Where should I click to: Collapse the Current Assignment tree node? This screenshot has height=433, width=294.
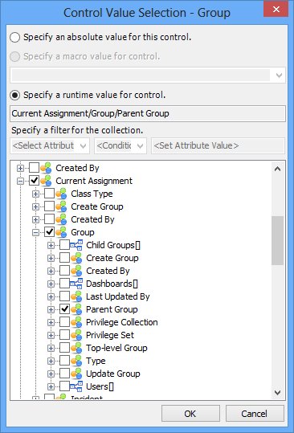(20, 181)
